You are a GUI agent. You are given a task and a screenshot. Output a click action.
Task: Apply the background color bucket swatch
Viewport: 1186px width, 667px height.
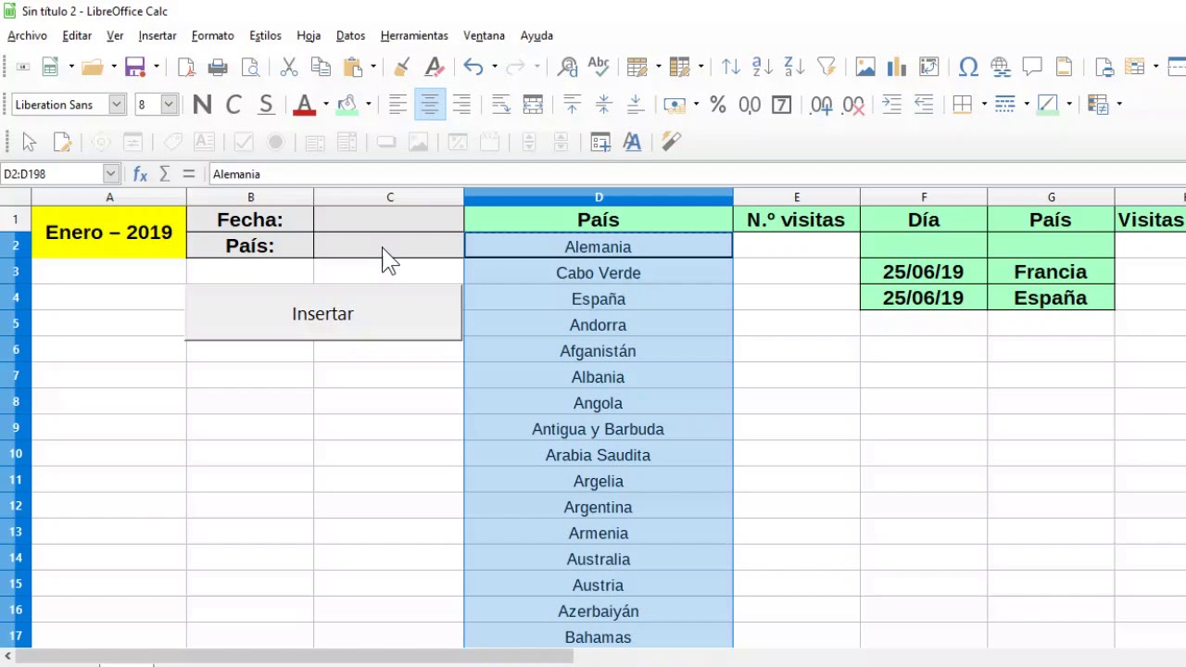(x=347, y=105)
